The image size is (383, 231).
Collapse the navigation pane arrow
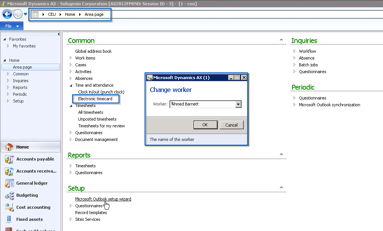(x=58, y=34)
